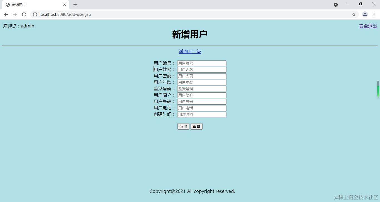Open site information via the info icon
The height and width of the screenshot is (202, 380).
[x=35, y=14]
